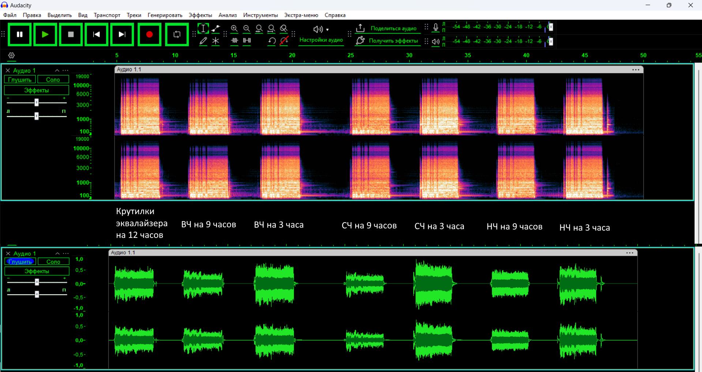
Task: Open timeline options gear icon
Action: pyautogui.click(x=11, y=56)
